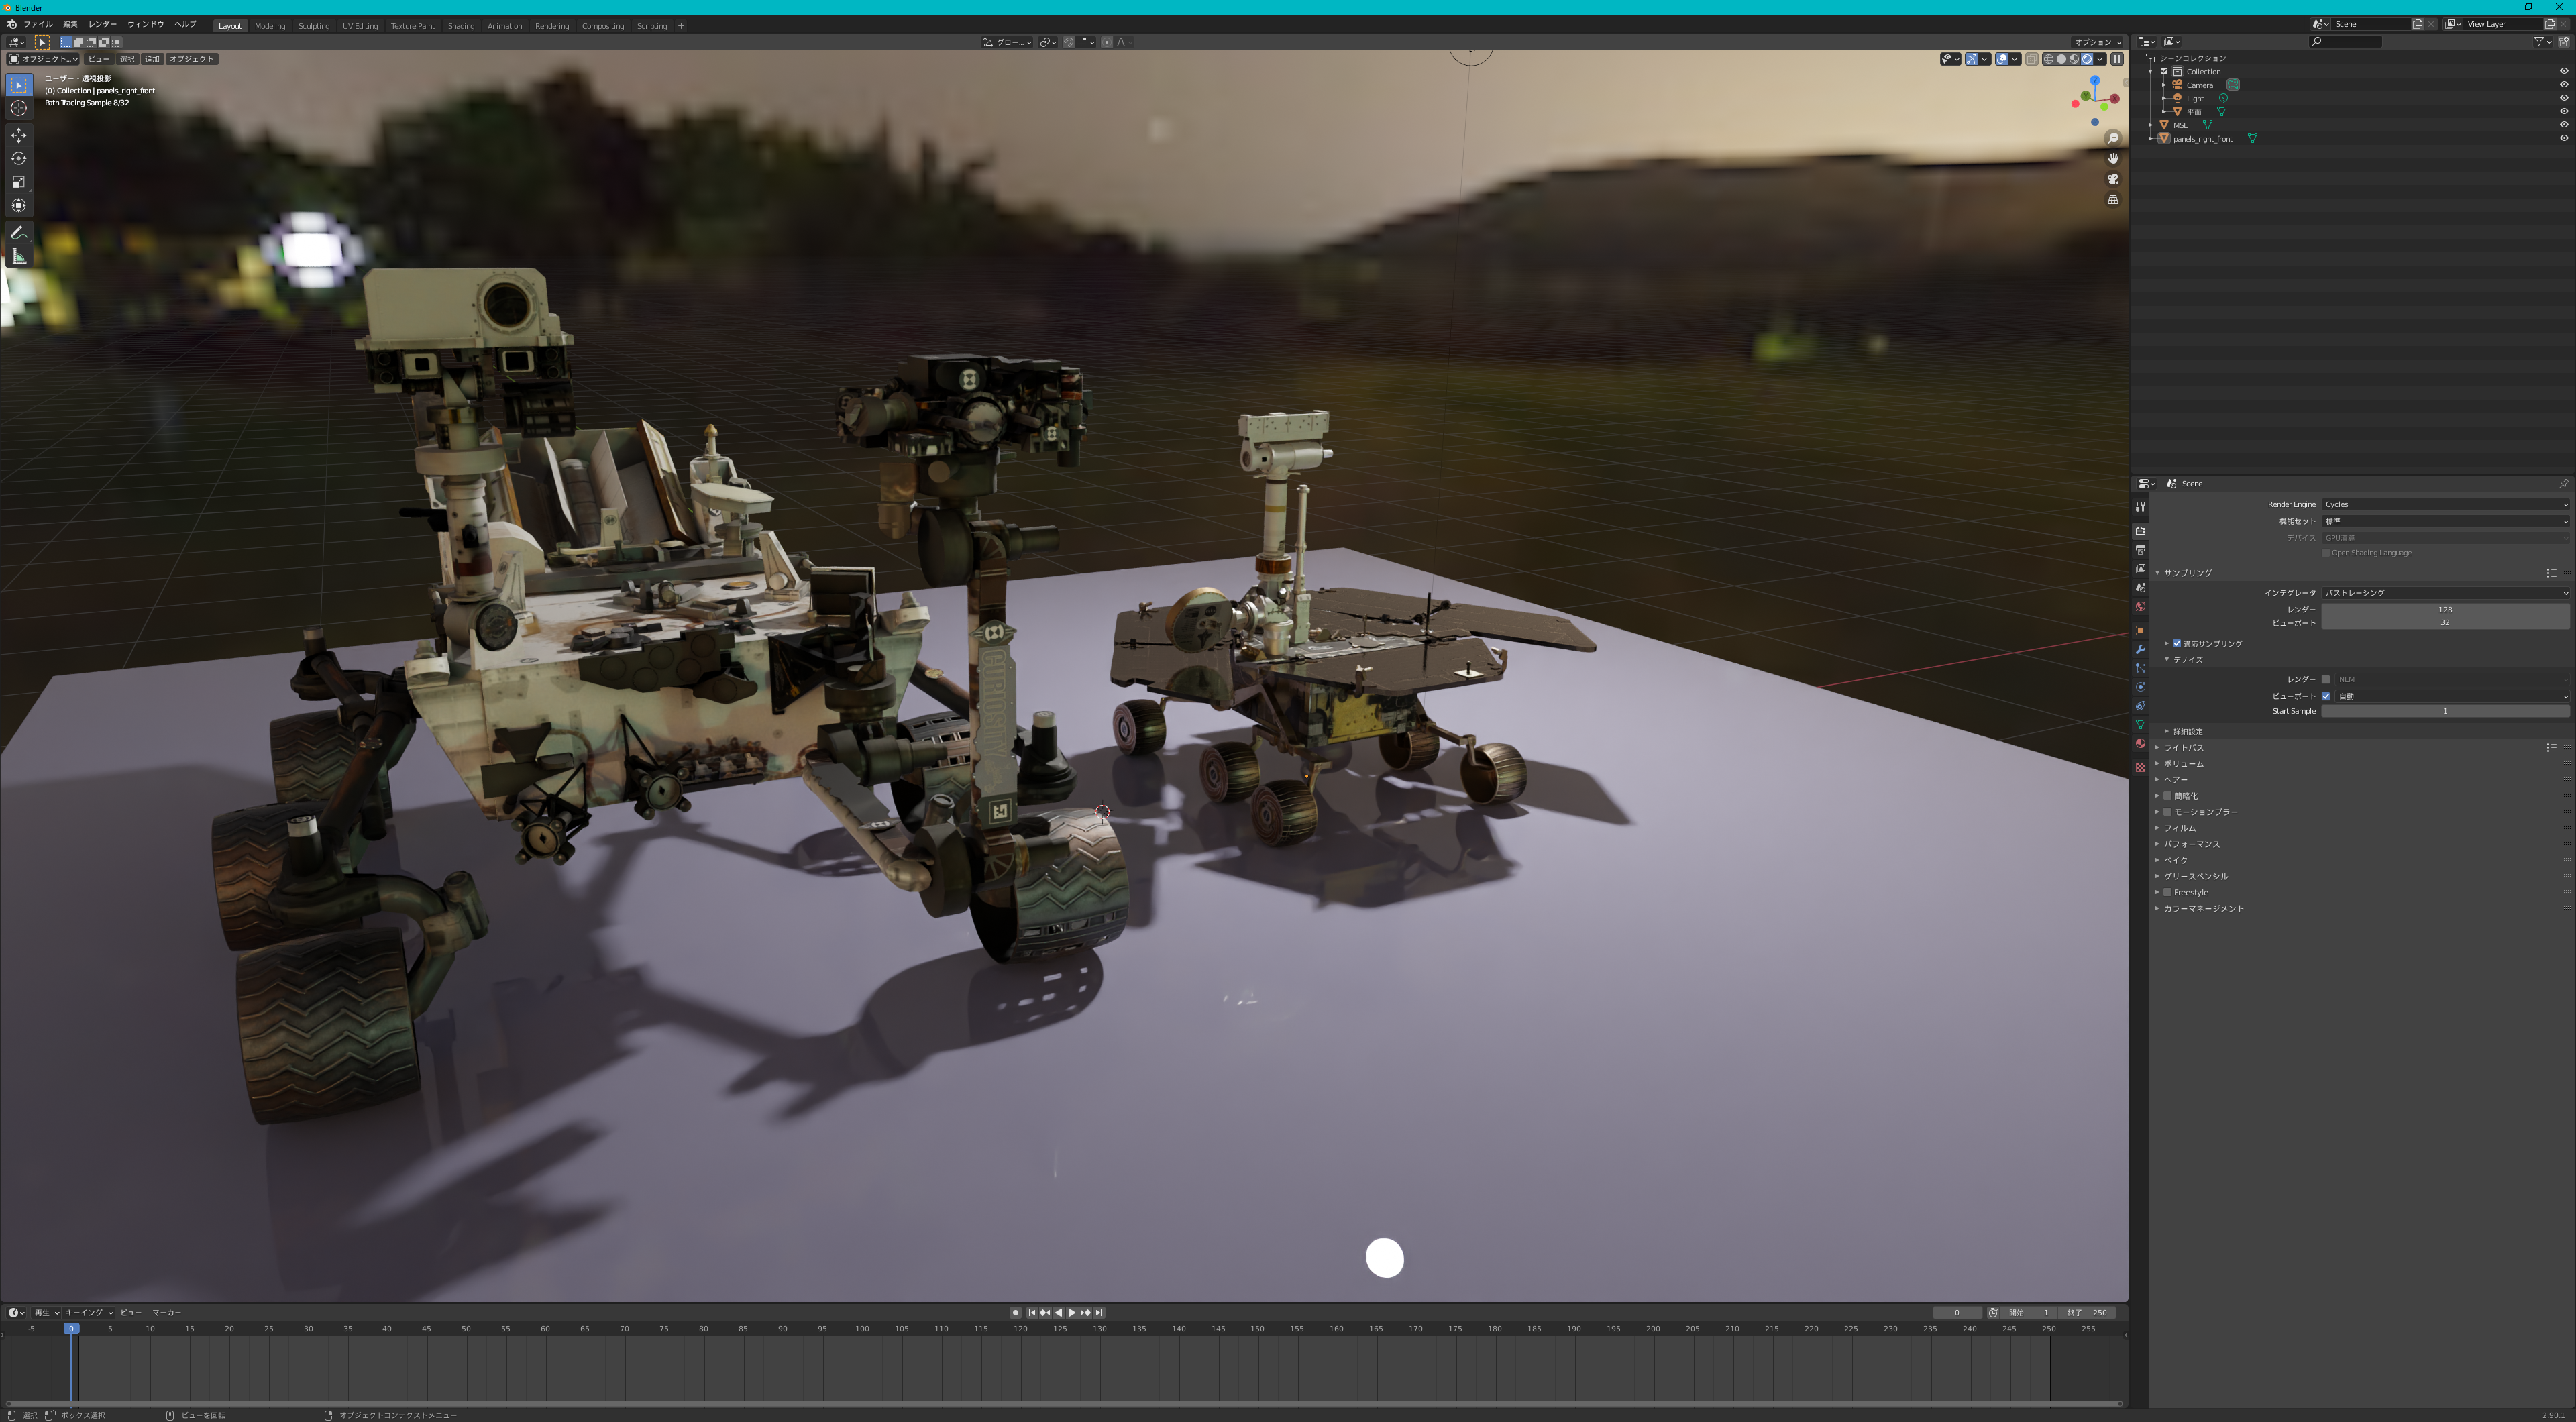The image size is (2576, 1422).
Task: Open the Render Engine Cycles dropdown
Action: click(x=2444, y=504)
